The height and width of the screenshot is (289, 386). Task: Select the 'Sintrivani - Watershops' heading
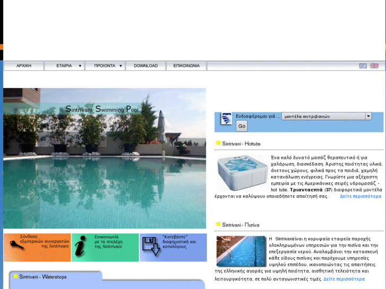(x=43, y=277)
